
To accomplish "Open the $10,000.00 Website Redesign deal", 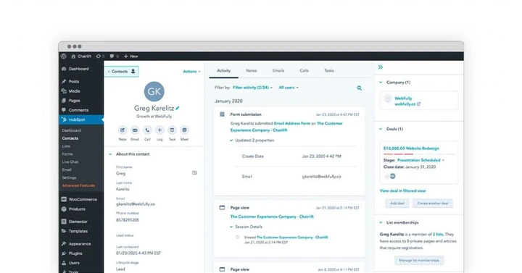I will click(x=411, y=148).
